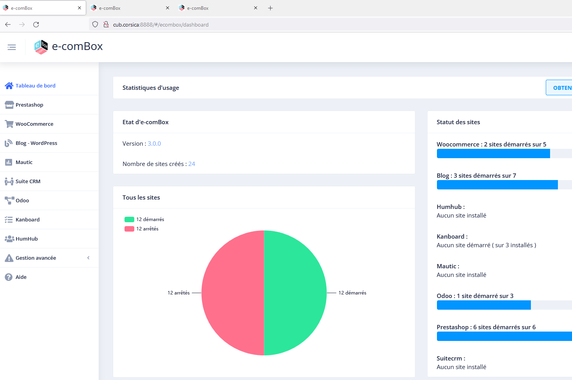Click the HumHub people icon
Screen dimensions: 572x380
click(x=9, y=239)
